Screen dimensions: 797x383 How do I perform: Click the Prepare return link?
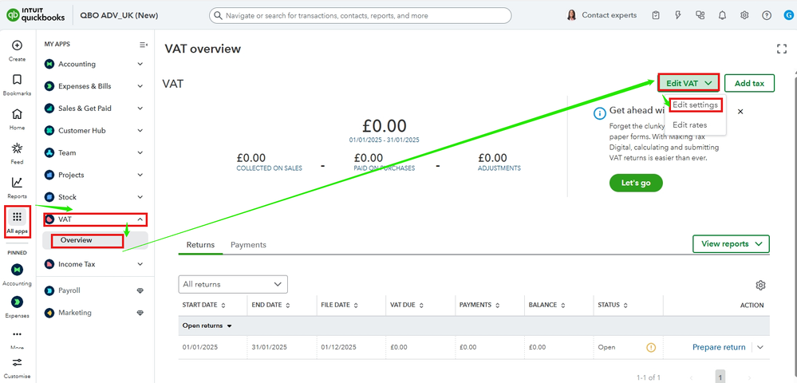(x=719, y=347)
